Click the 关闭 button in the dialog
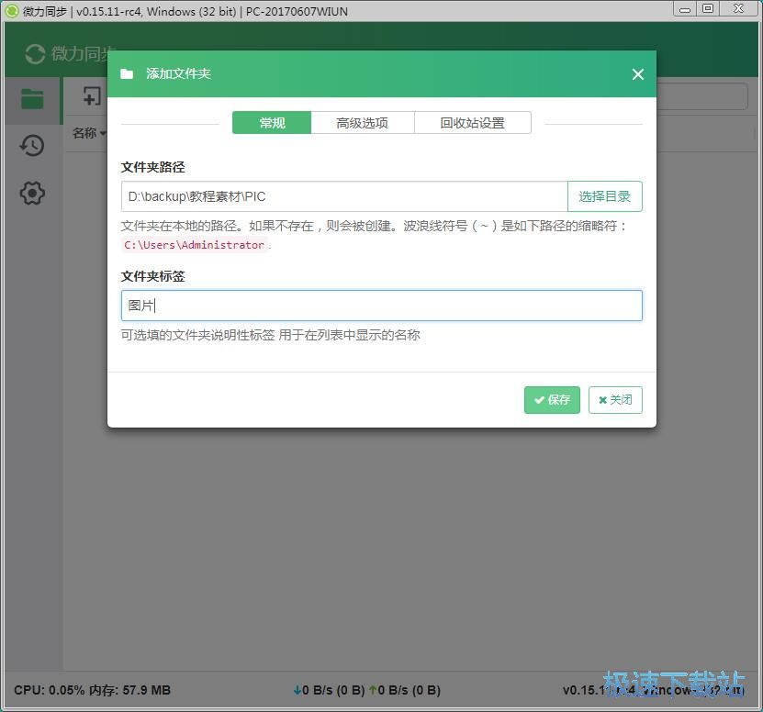 [615, 399]
